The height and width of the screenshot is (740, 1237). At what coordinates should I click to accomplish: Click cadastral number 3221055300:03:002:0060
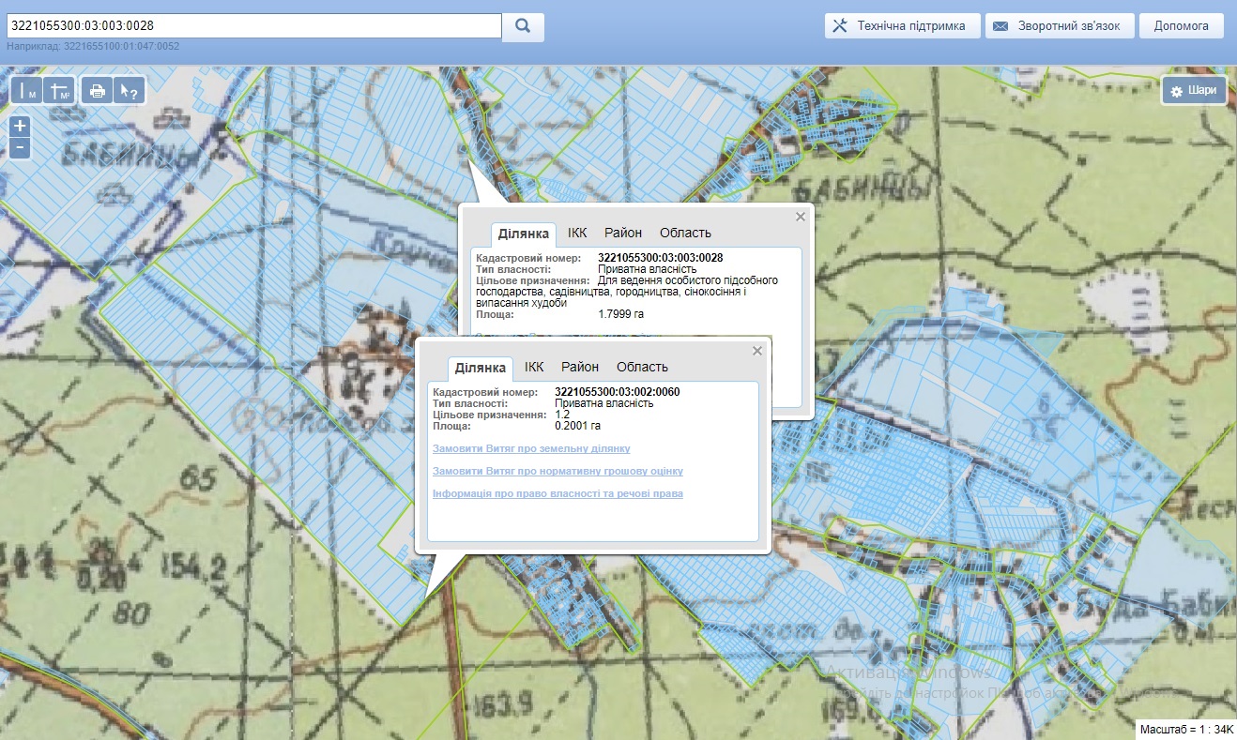[618, 392]
